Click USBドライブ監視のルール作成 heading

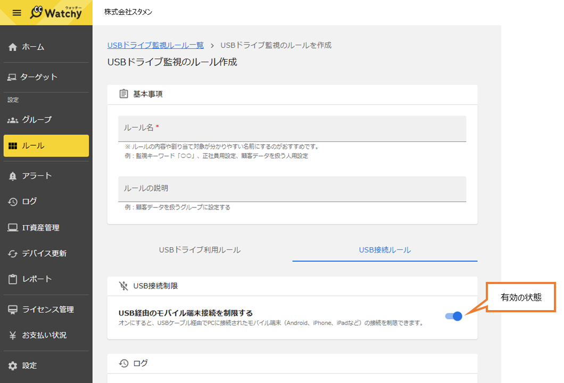click(x=172, y=62)
